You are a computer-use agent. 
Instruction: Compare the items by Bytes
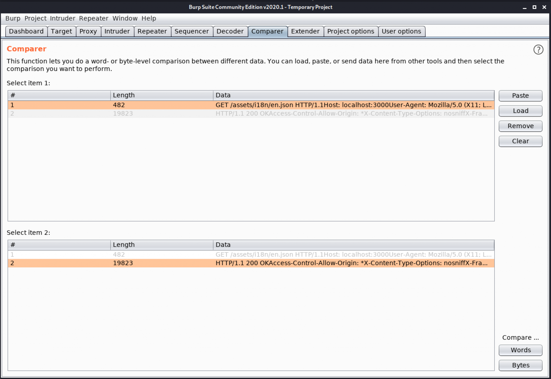520,365
